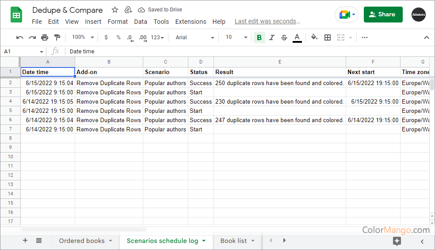Open the Explore icon at bottom right
Viewport: 435px width, 250px height.
[397, 241]
